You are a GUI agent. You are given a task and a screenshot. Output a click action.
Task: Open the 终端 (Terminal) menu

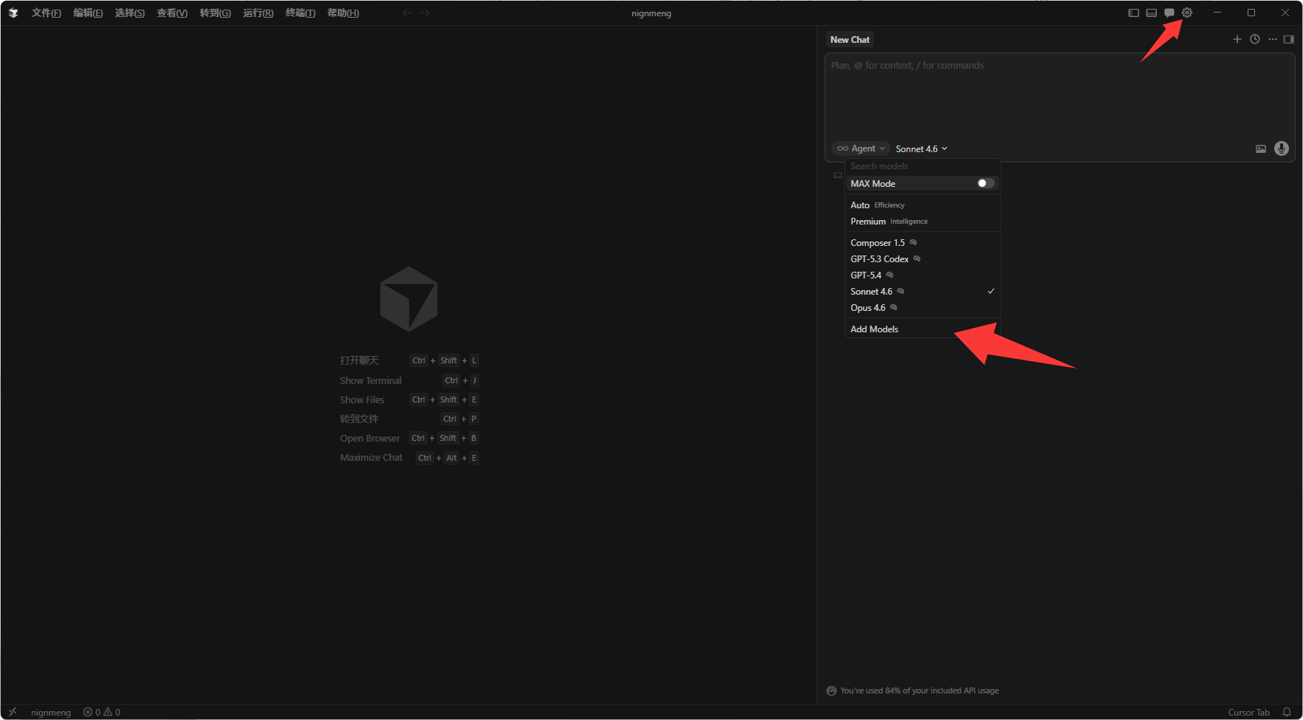(x=300, y=13)
